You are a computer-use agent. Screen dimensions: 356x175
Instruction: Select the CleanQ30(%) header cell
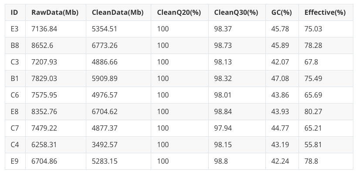(236, 12)
